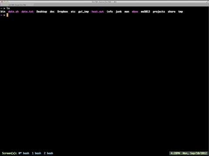Select the '1 bash' screen entry
This screenshot has width=209, height=156.
(37, 153)
